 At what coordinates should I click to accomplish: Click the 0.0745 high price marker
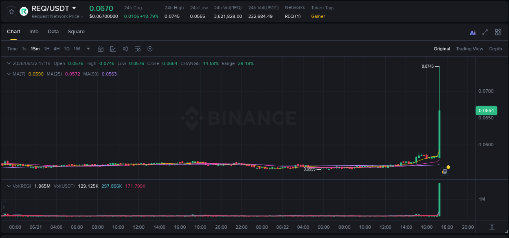[428, 66]
